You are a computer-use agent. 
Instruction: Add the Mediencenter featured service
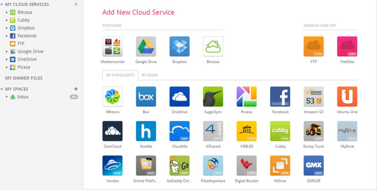[112, 46]
